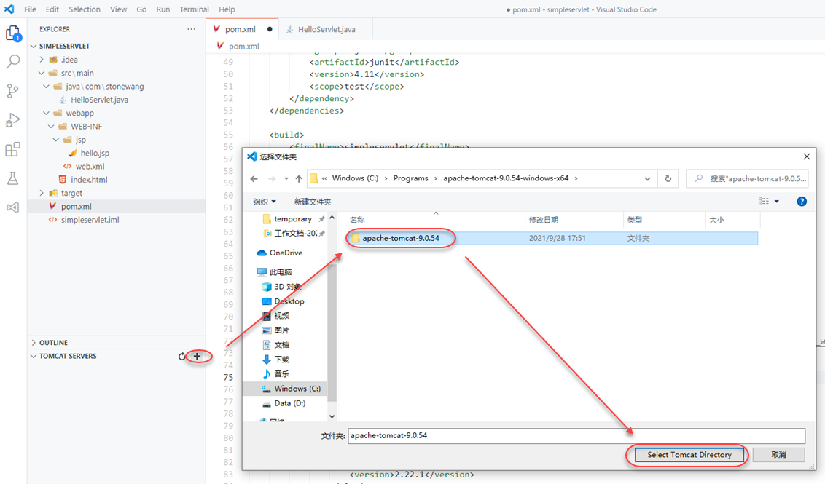
Task: Select Data (D:) drive in navigation pane
Action: click(x=283, y=403)
